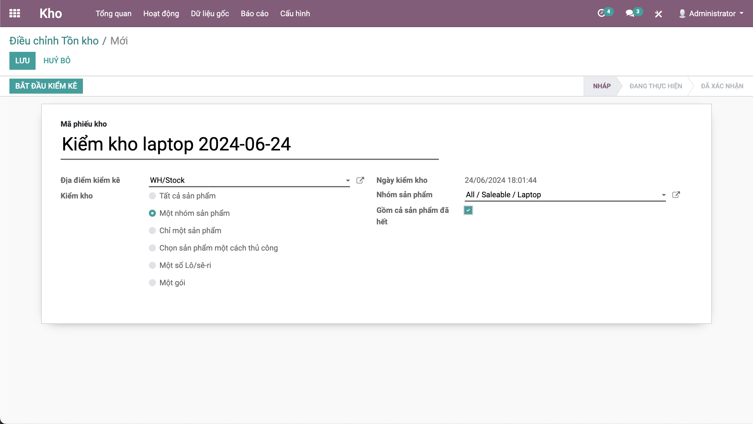The image size is (753, 424).
Task: Open the activities clock icon
Action: point(601,13)
